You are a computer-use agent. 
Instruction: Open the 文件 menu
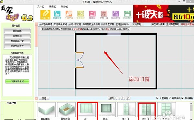(x=41, y=6)
